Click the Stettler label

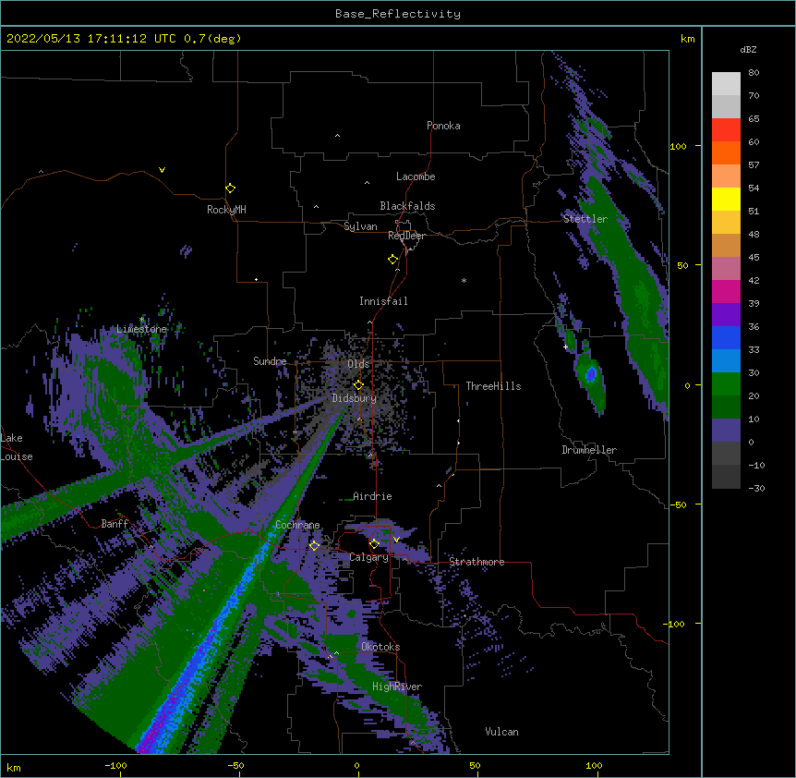click(585, 219)
